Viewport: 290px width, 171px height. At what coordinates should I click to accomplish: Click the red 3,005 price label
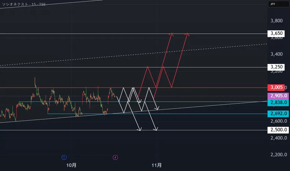pyautogui.click(x=276, y=87)
